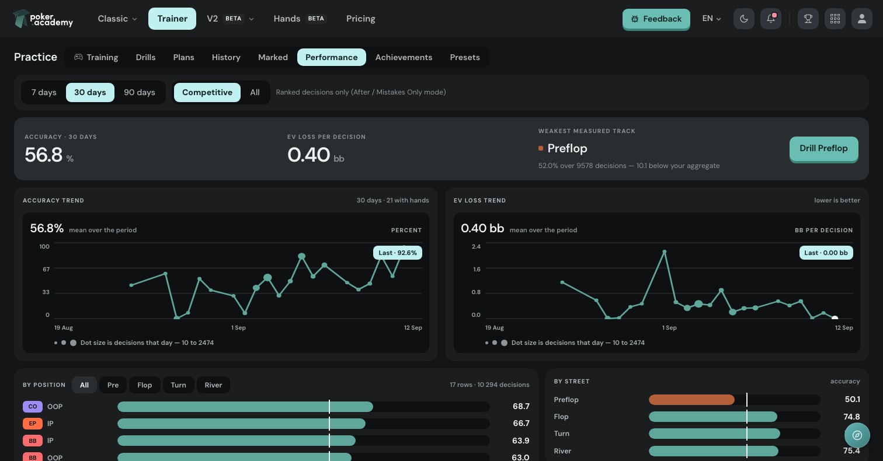
Task: Filter By Position to Flop
Action: [145, 385]
